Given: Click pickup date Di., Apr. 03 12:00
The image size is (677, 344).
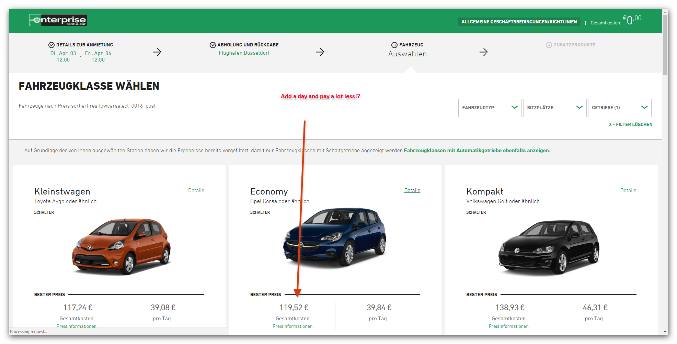Looking at the screenshot, I should [x=63, y=56].
